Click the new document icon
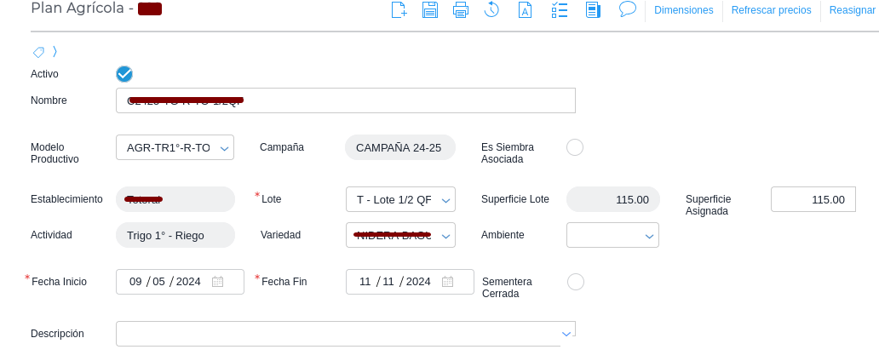The image size is (879, 361). point(399,10)
